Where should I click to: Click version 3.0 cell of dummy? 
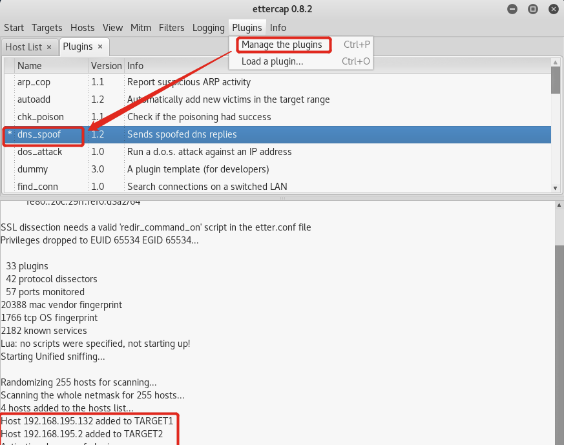(x=98, y=169)
